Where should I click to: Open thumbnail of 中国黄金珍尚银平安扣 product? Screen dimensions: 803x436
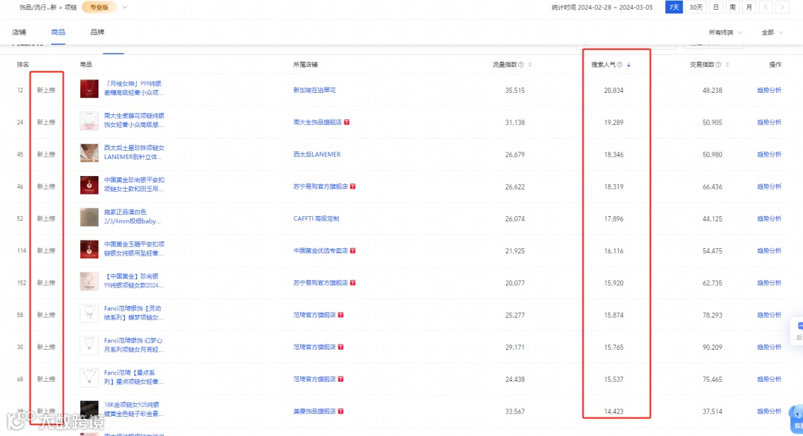pos(89,185)
